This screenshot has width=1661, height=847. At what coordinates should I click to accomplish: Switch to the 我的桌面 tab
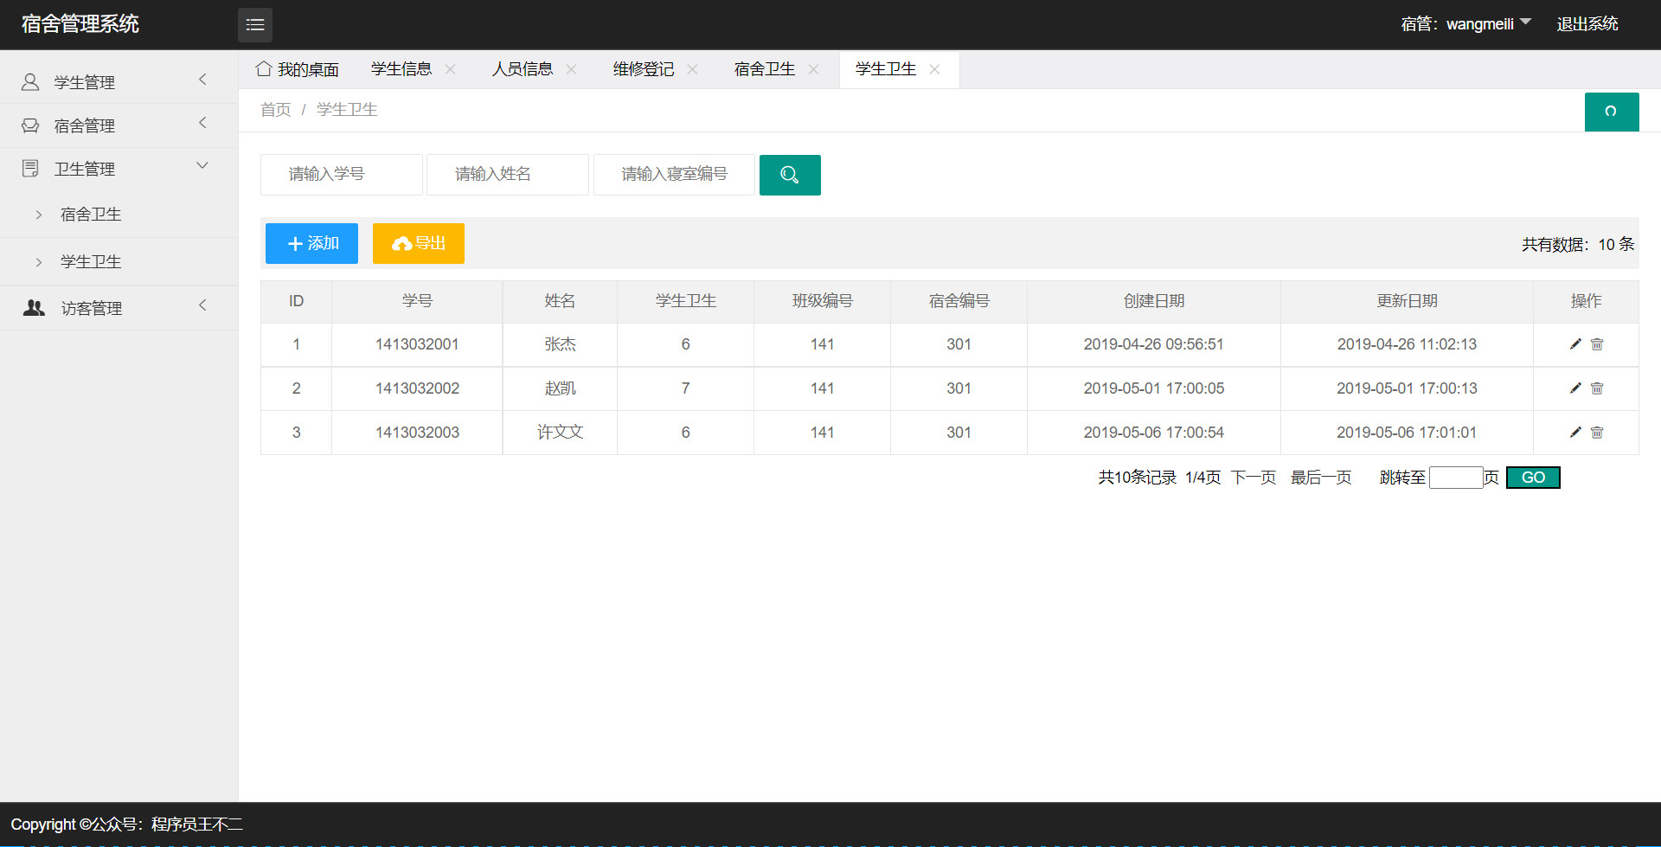coord(307,68)
